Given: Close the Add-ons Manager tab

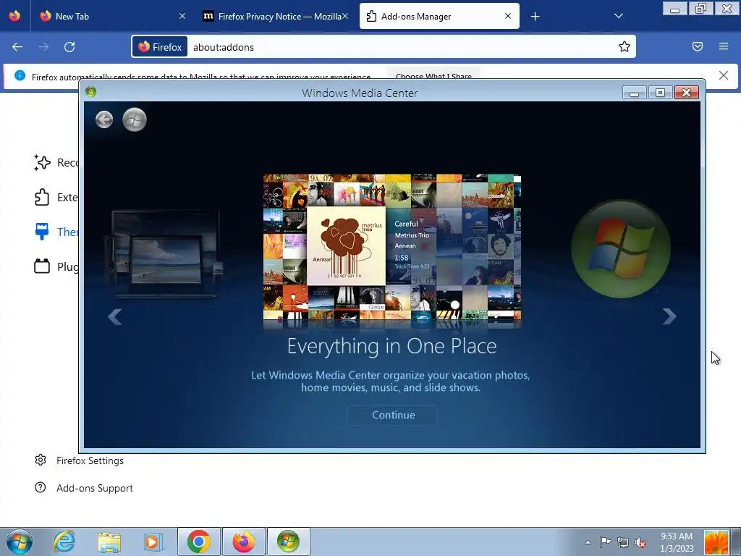Looking at the screenshot, I should click(508, 16).
